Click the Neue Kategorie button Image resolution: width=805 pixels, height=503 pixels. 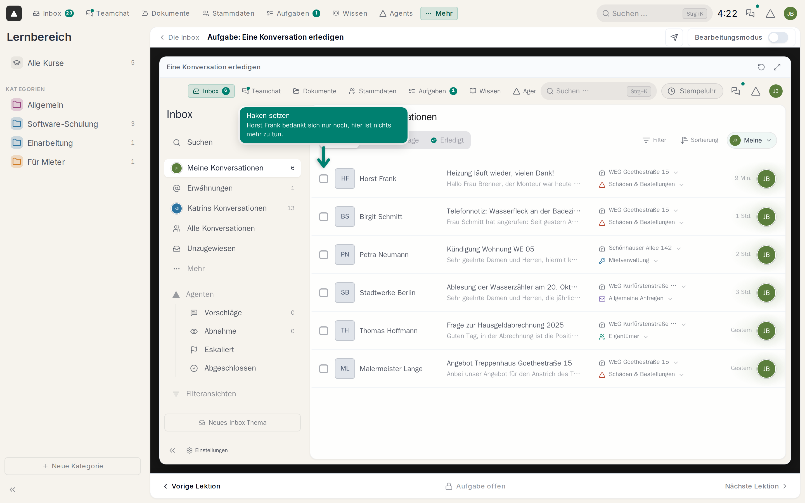tap(72, 466)
